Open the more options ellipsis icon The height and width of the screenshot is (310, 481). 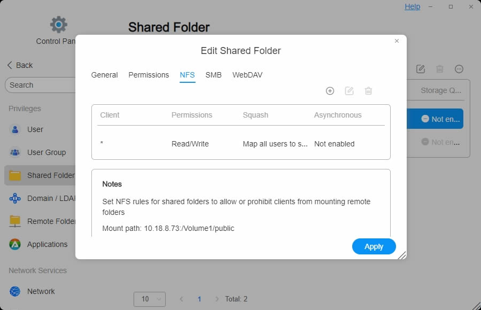tap(459, 69)
